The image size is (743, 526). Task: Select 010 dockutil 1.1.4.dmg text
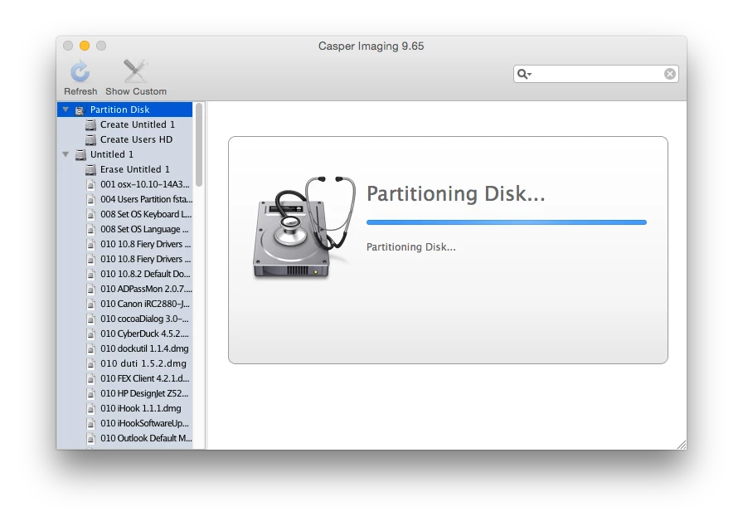tap(144, 348)
